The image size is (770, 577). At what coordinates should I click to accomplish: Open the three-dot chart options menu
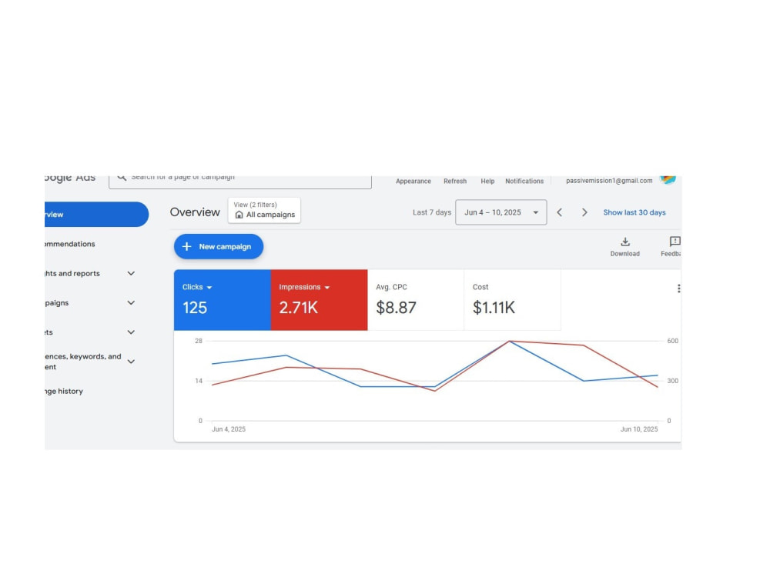678,288
